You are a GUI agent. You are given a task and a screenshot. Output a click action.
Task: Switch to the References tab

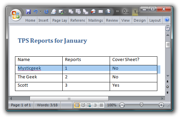point(78,20)
